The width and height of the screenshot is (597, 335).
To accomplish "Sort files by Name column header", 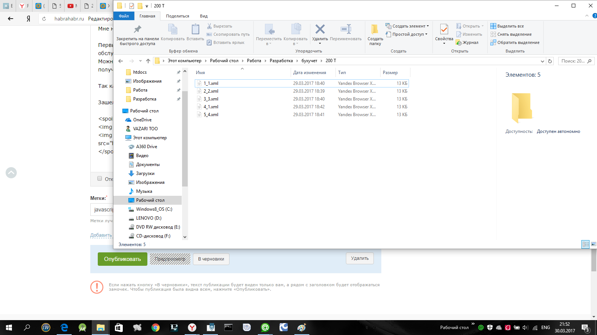I will click(x=242, y=73).
